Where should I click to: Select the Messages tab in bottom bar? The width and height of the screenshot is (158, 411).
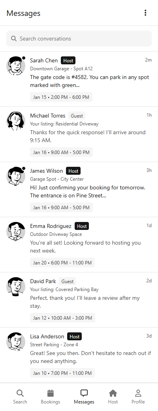click(x=84, y=397)
